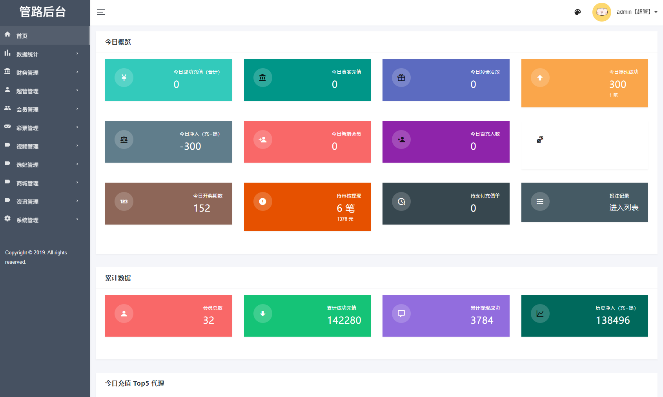The height and width of the screenshot is (397, 663).
Task: Expand the 数据统计 sidebar menu
Action: tap(27, 54)
